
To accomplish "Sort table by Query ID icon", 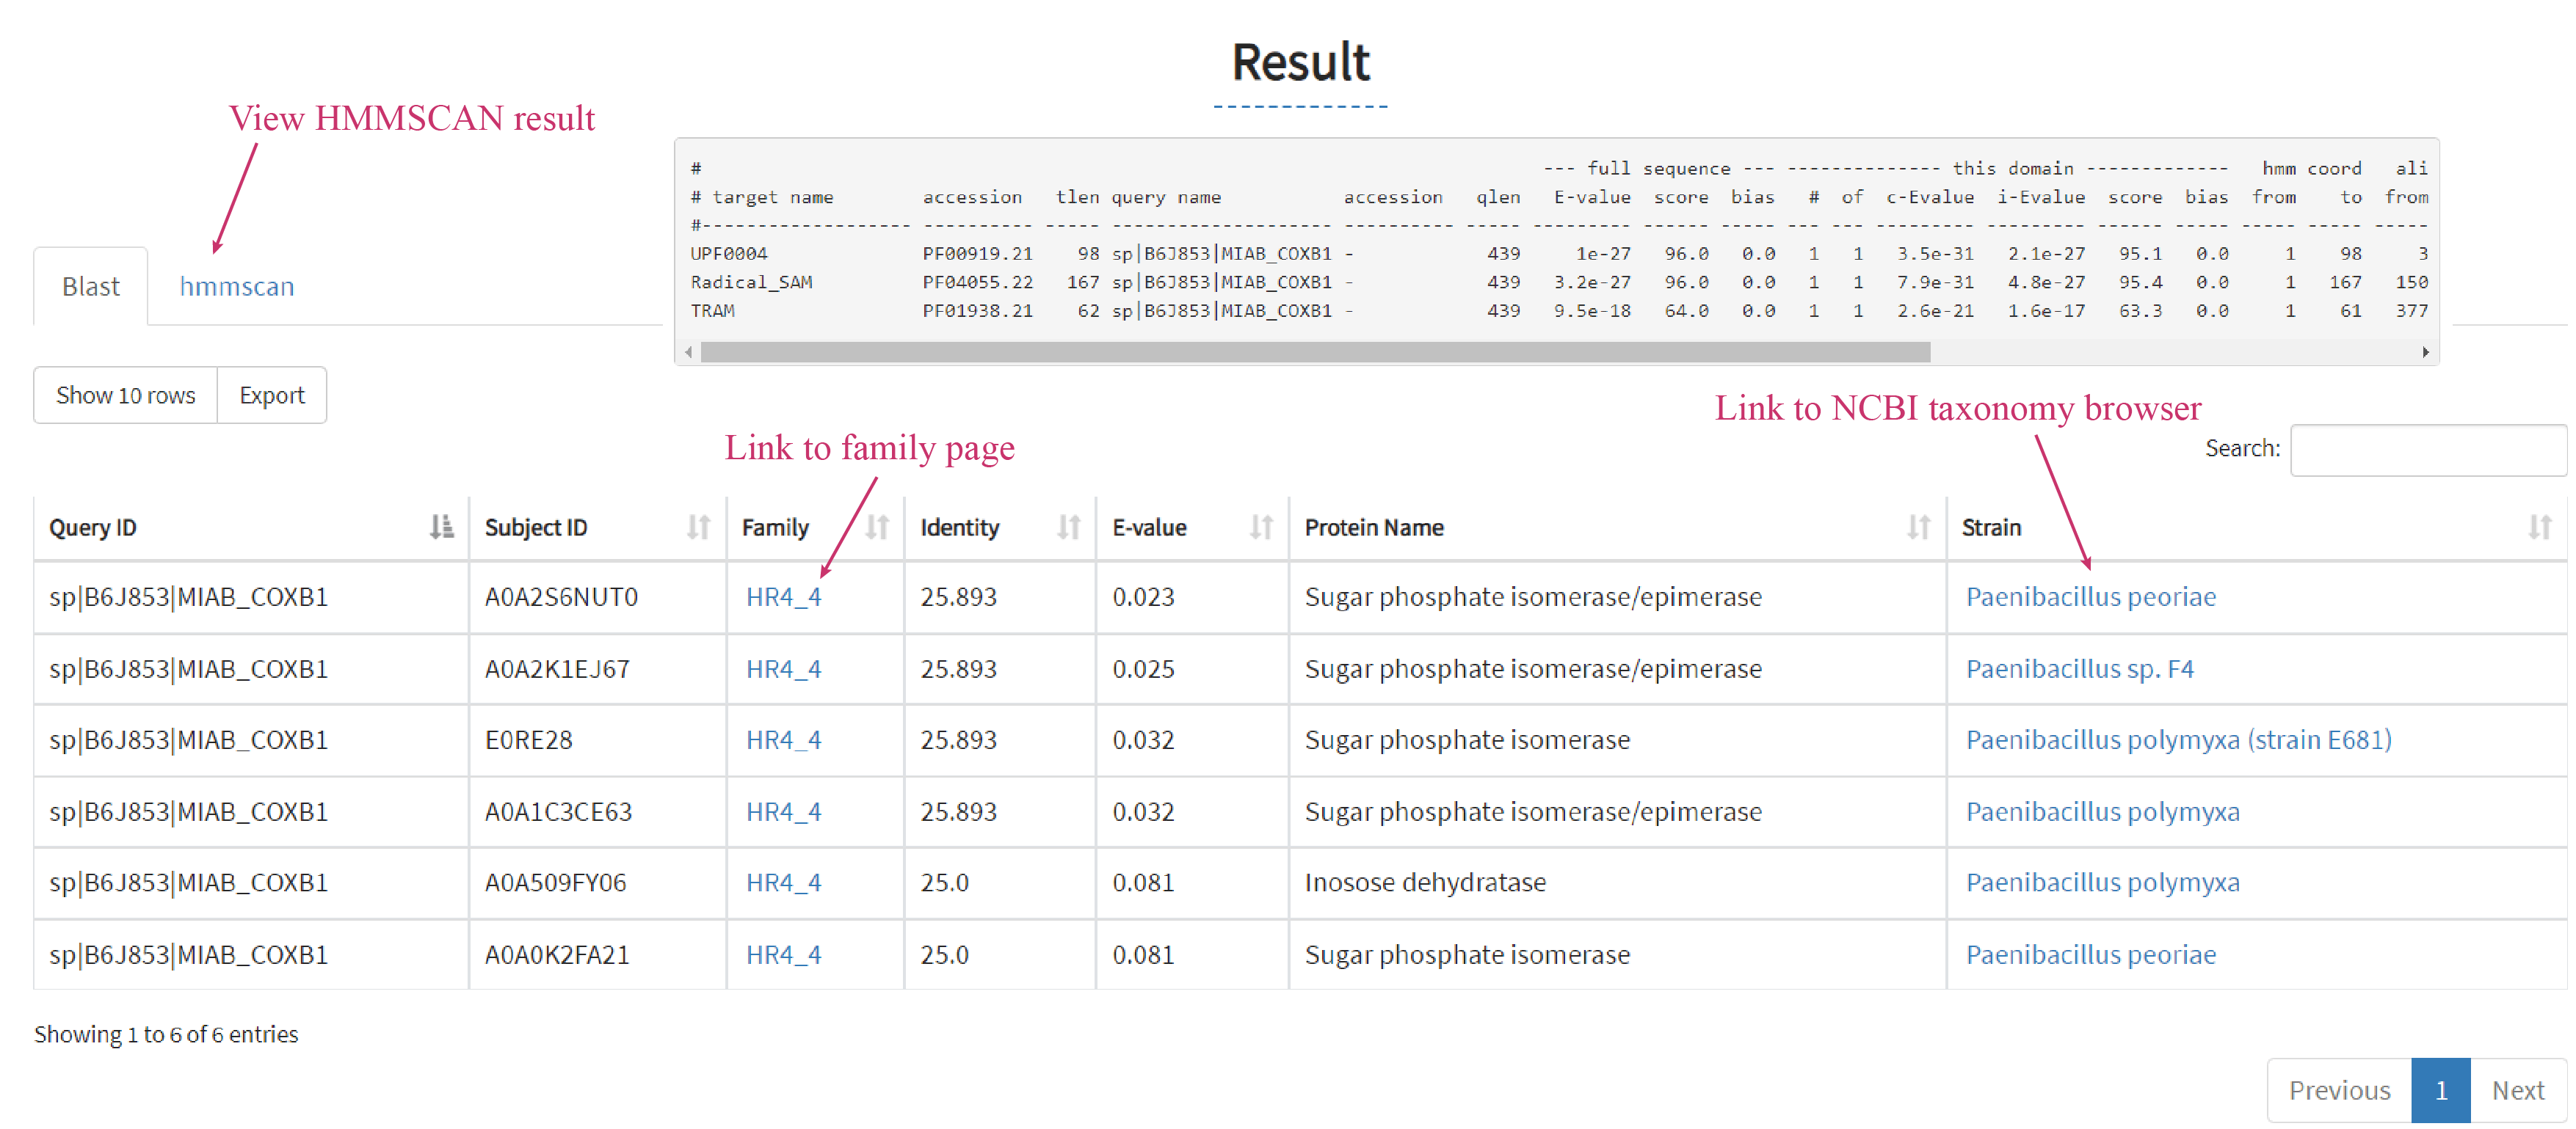I will tap(441, 527).
